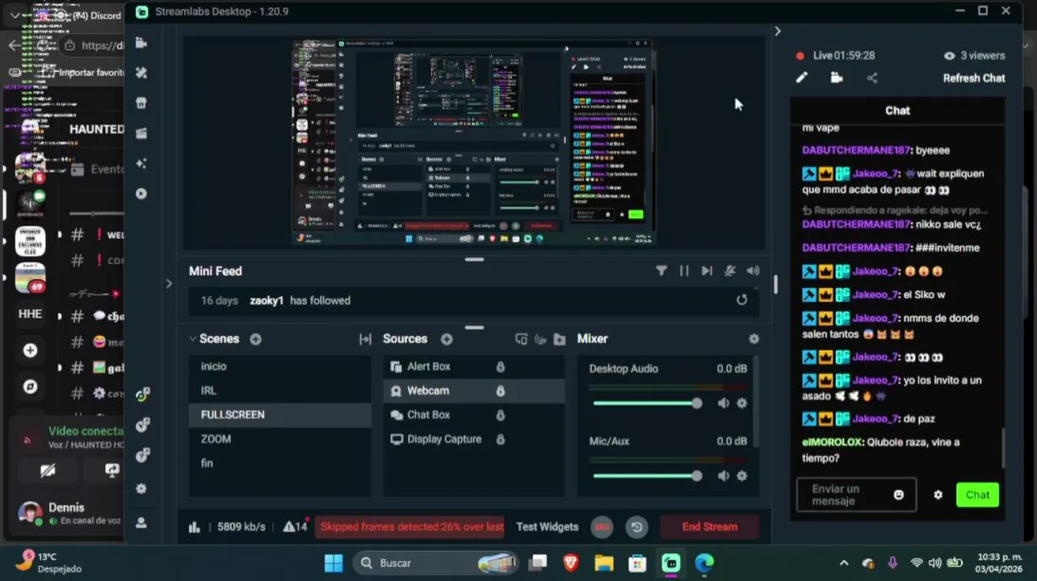Image resolution: width=1037 pixels, height=581 pixels.
Task: Collapse the chat panel with top chevron
Action: pos(777,31)
